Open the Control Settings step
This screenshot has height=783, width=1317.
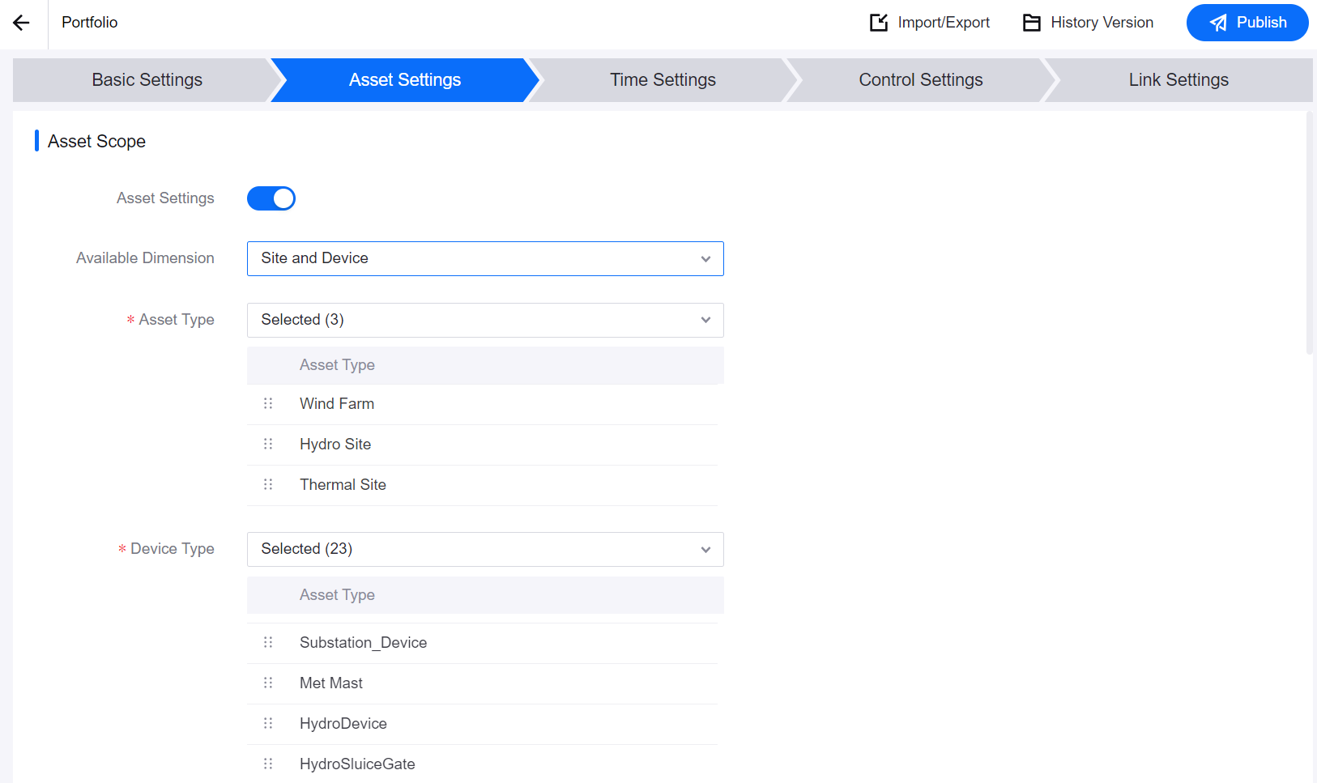coord(920,80)
